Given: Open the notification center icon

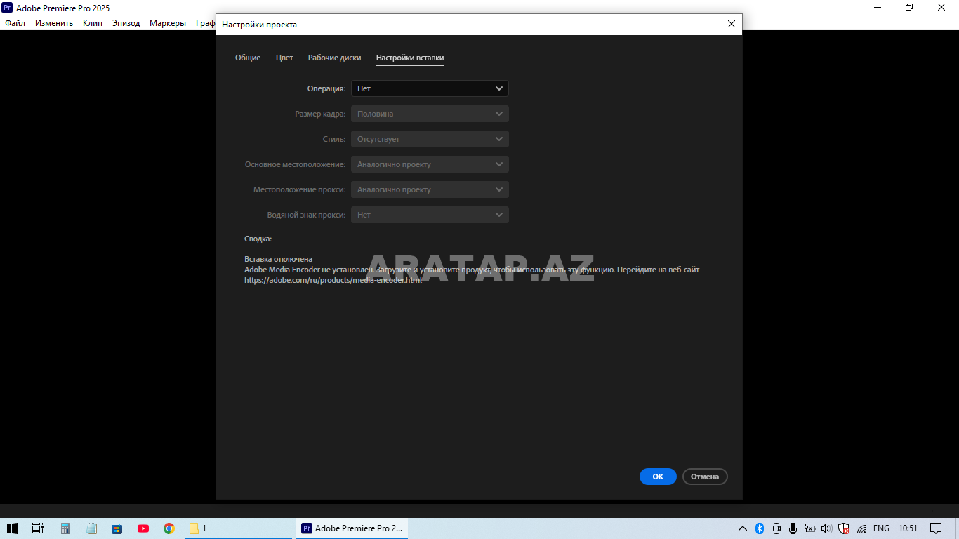Looking at the screenshot, I should coord(936,528).
